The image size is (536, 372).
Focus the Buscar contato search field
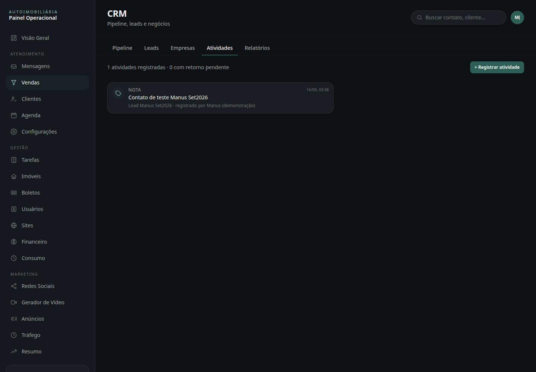coord(459,17)
